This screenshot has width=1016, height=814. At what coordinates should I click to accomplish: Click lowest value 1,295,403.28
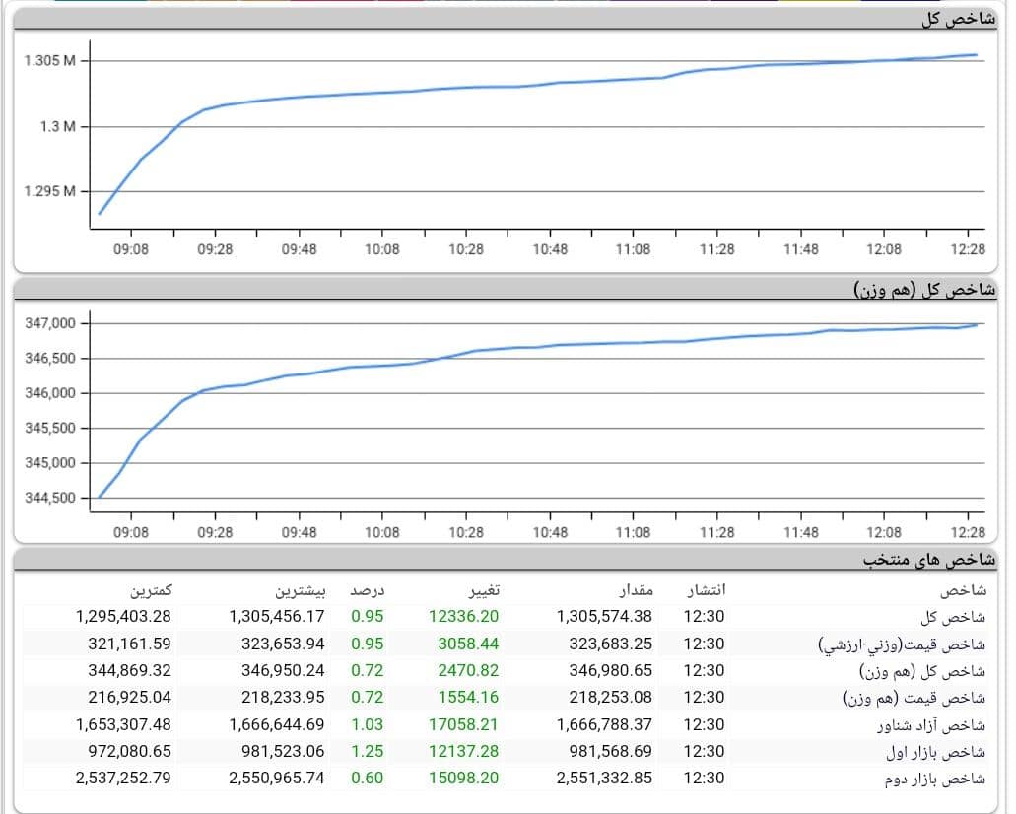[123, 616]
